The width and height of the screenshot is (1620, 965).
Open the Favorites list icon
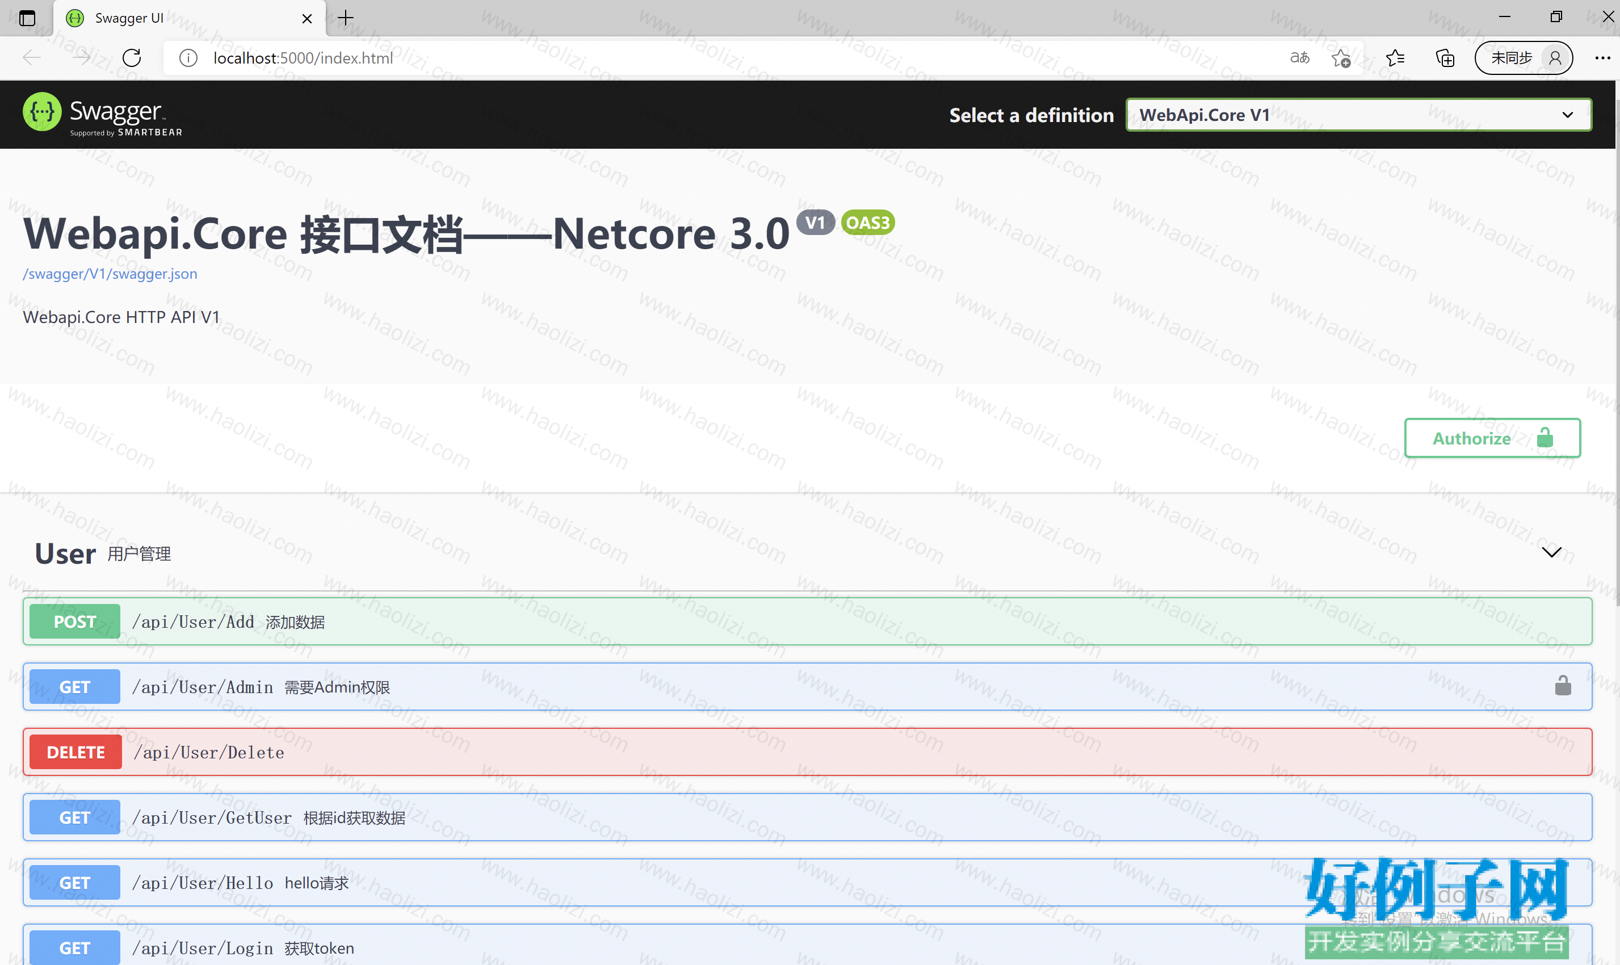(1395, 58)
